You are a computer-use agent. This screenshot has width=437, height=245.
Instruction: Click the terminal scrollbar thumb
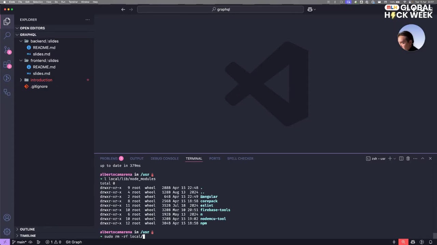pos(435,235)
